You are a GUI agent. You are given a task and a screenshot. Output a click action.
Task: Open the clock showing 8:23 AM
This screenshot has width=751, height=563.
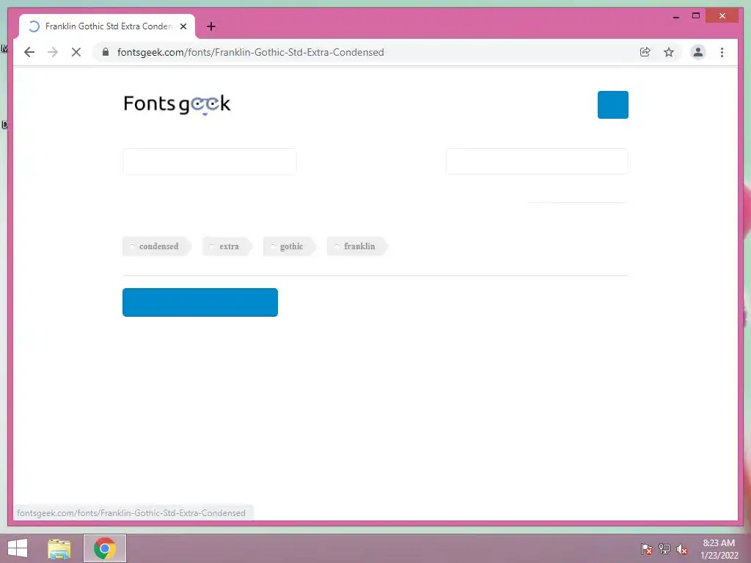[x=719, y=548]
